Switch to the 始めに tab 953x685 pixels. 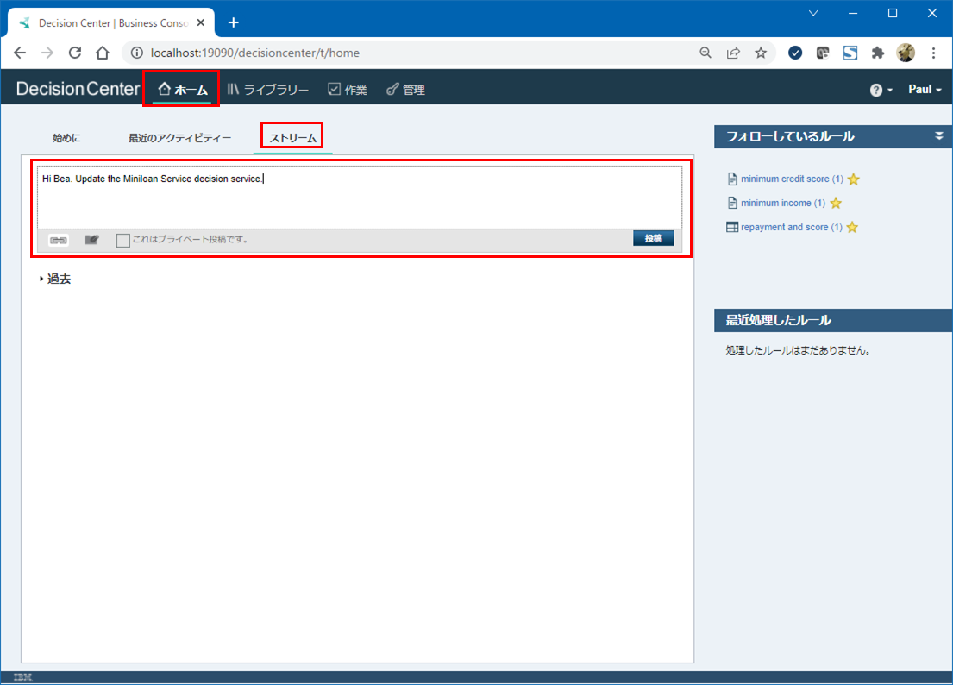[66, 138]
